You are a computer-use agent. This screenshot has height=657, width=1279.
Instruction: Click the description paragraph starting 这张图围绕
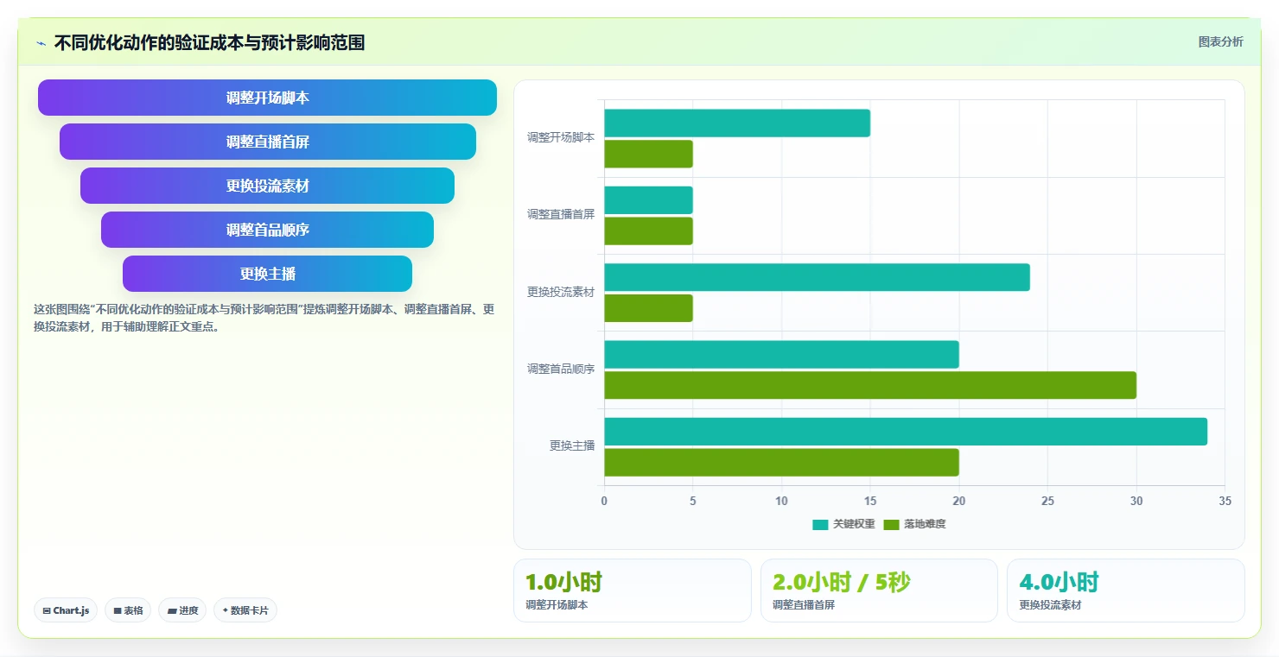264,318
